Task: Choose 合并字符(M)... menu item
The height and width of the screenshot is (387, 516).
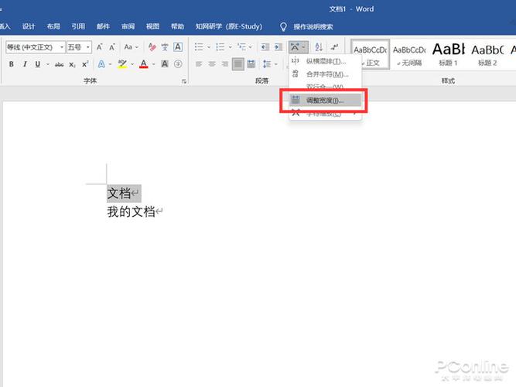Action: (x=325, y=74)
